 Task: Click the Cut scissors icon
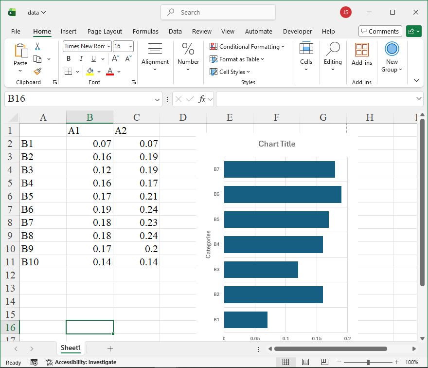tap(37, 47)
